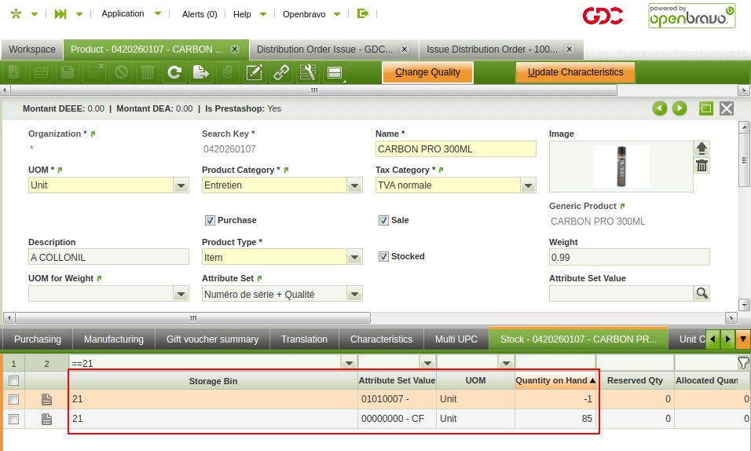The image size is (751, 451).
Task: Open the edit in form view icon
Action: coord(255,73)
